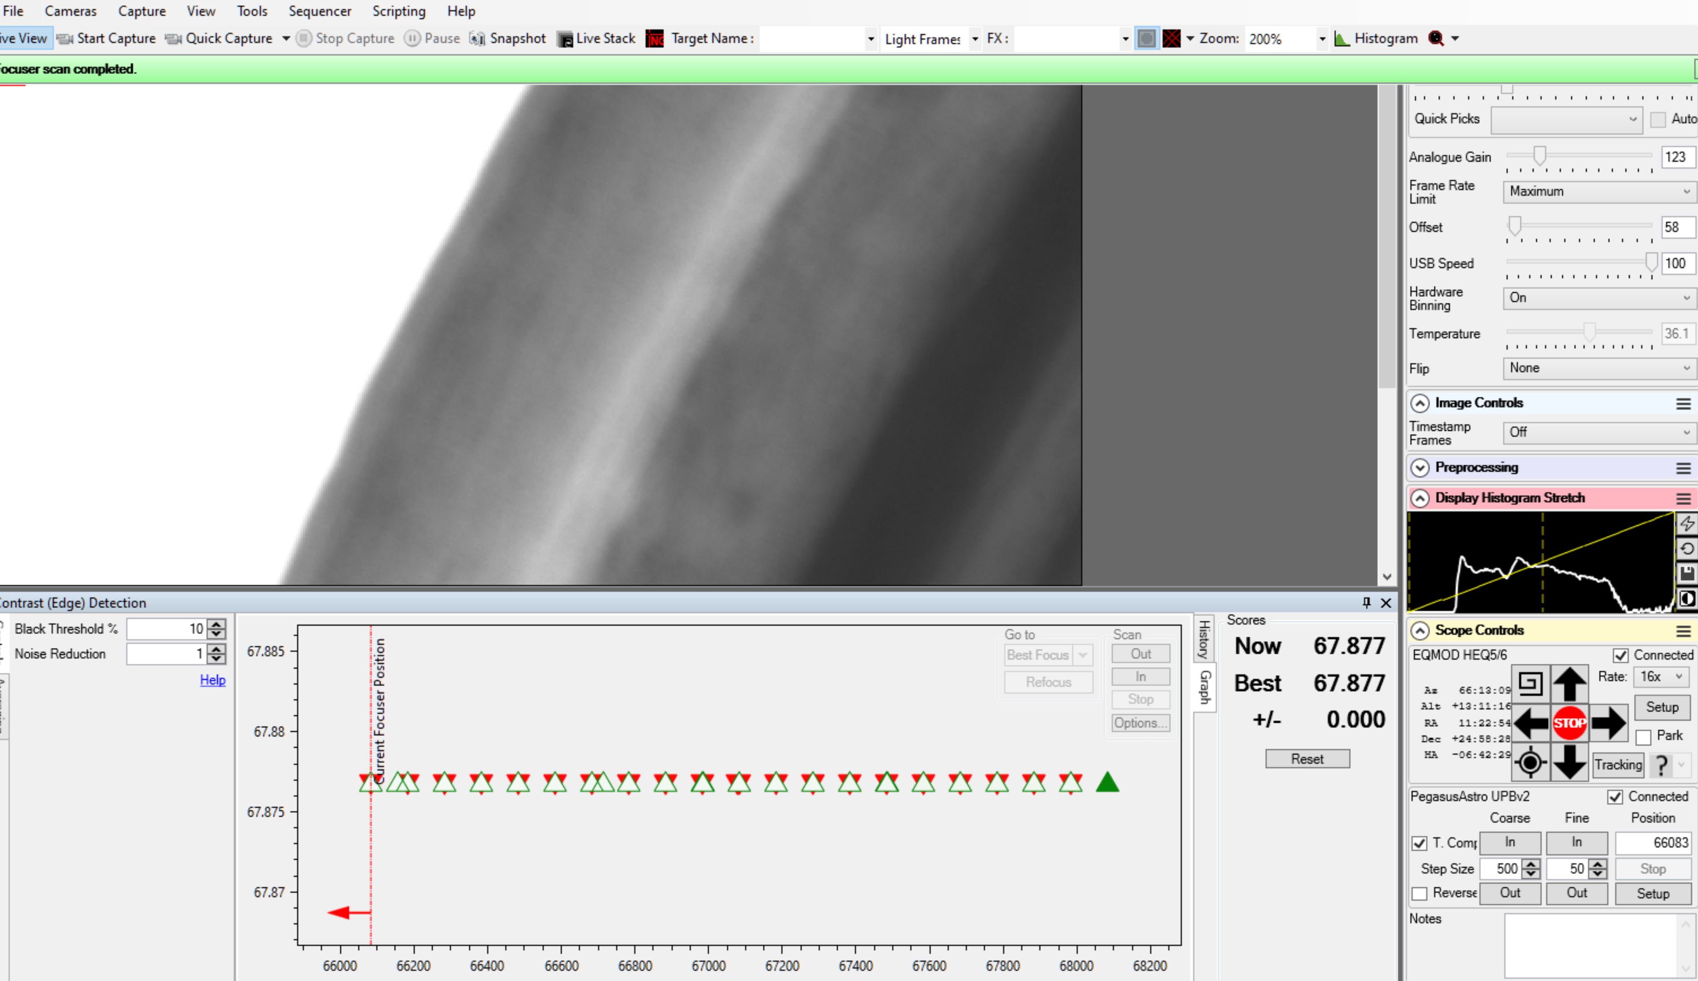This screenshot has width=1698, height=981.
Task: Click the Offset slider handle
Action: pyautogui.click(x=1515, y=226)
